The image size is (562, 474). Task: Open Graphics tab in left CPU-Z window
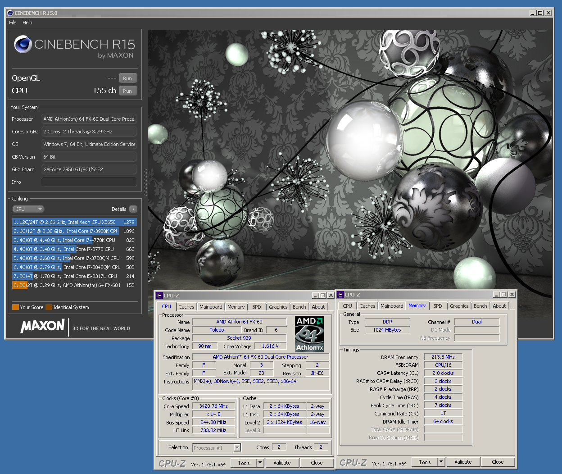click(x=278, y=307)
